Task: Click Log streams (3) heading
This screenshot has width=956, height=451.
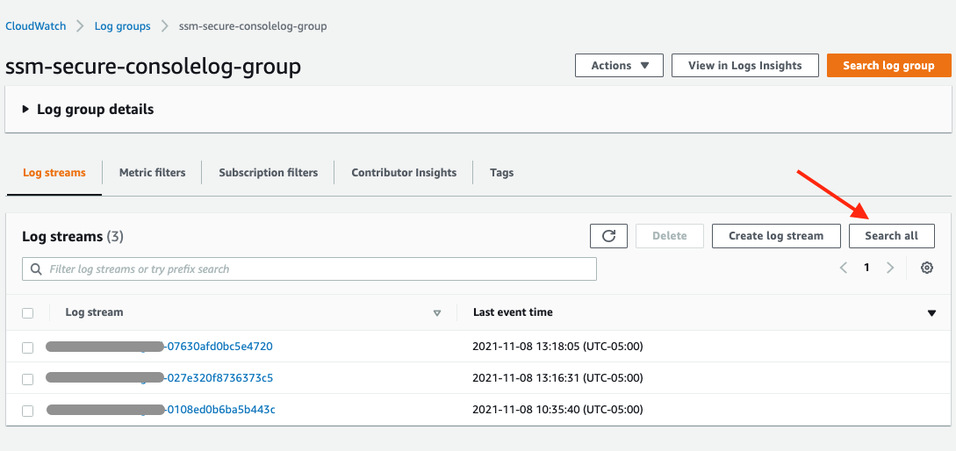Action: (x=73, y=237)
